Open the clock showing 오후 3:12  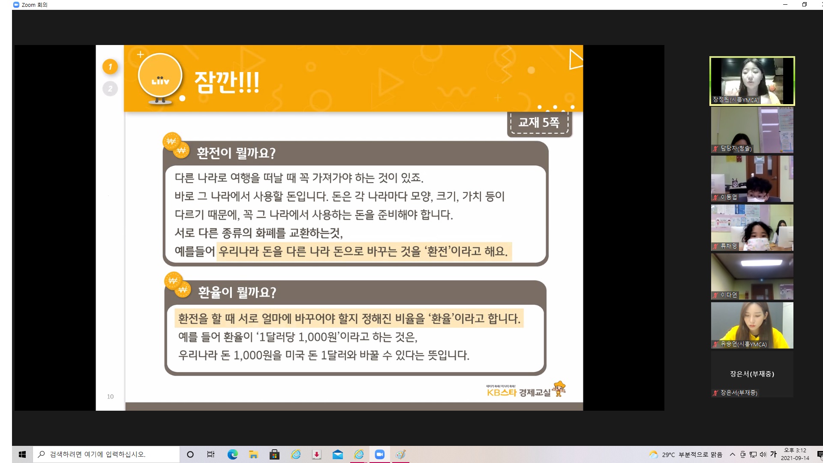pyautogui.click(x=795, y=454)
